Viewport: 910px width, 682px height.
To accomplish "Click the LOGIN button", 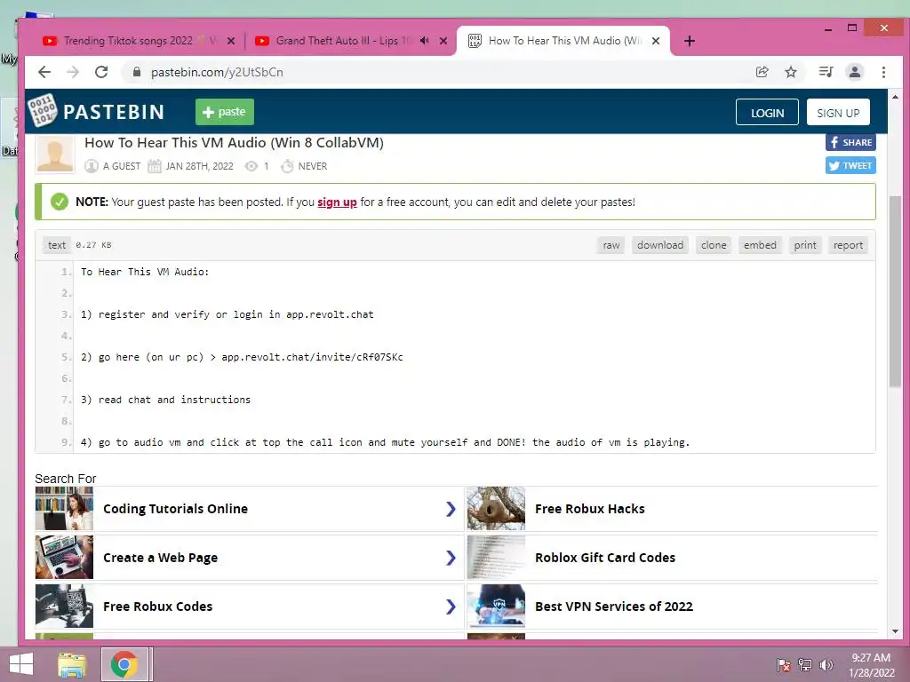I will (767, 113).
